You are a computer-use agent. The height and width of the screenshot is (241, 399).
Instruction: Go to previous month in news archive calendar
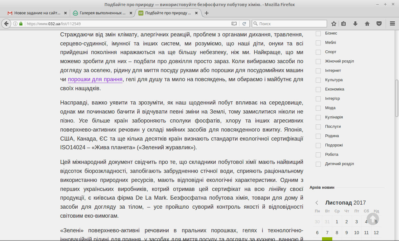317,203
